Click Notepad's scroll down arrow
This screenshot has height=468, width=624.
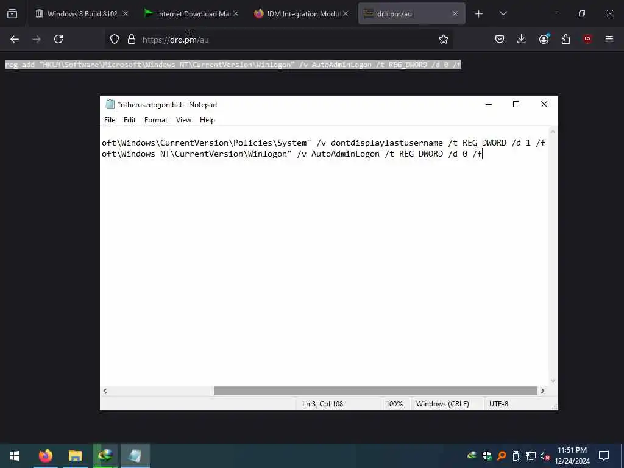click(553, 381)
